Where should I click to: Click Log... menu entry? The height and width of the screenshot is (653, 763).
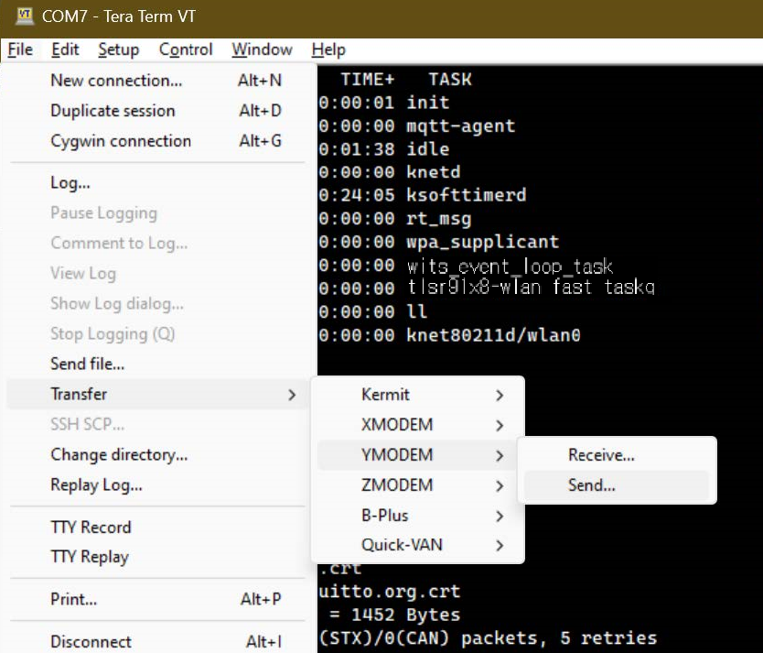158,182
